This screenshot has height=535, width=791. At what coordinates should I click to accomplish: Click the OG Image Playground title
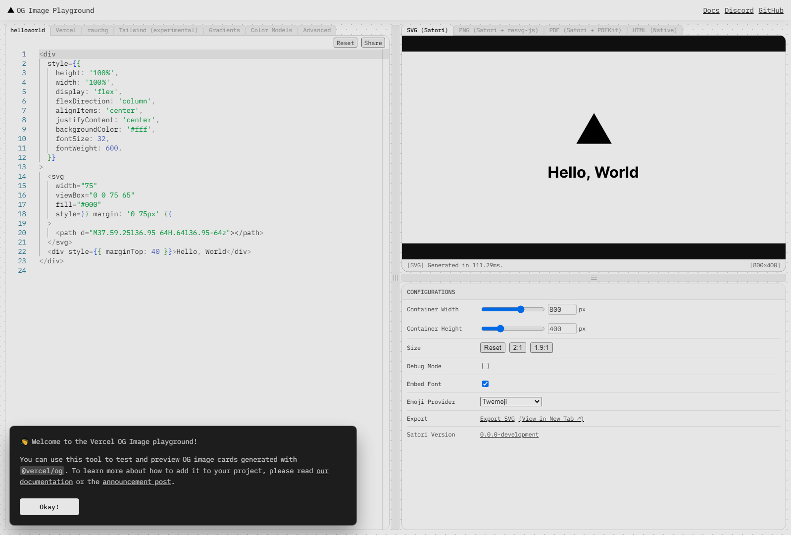click(55, 10)
